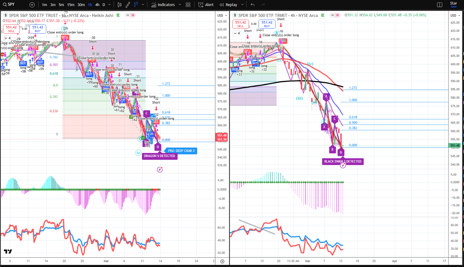The width and height of the screenshot is (464, 267).
Task: Click the D pattern point on left chart
Action: (158, 147)
